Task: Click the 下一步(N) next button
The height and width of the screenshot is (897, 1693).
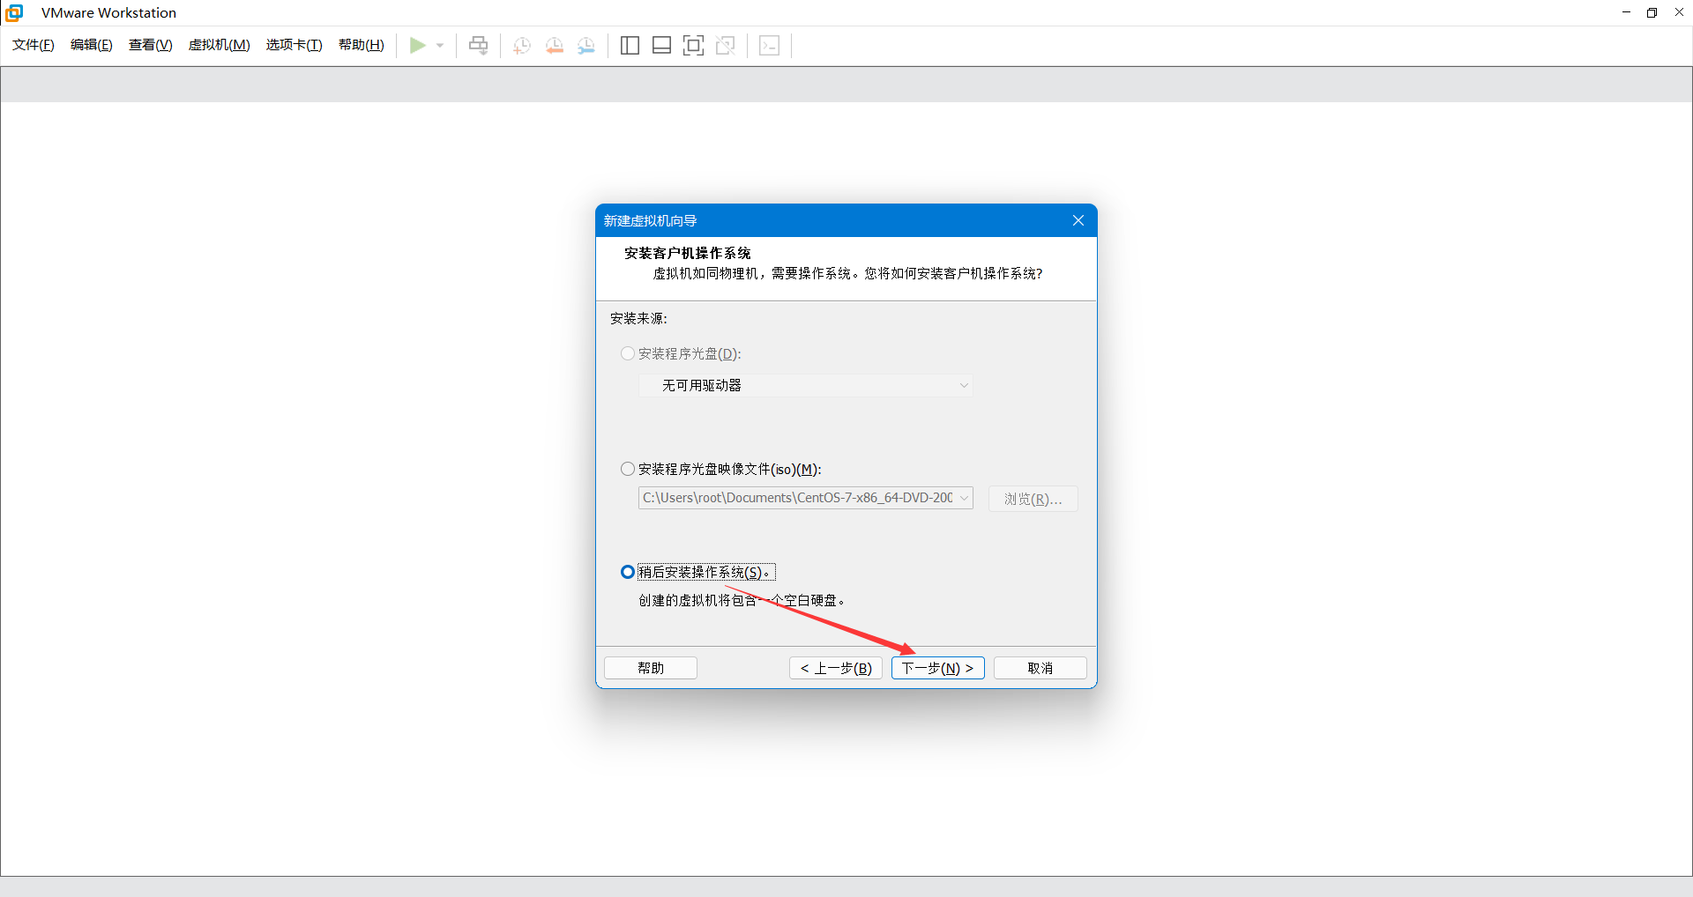Action: 938,668
